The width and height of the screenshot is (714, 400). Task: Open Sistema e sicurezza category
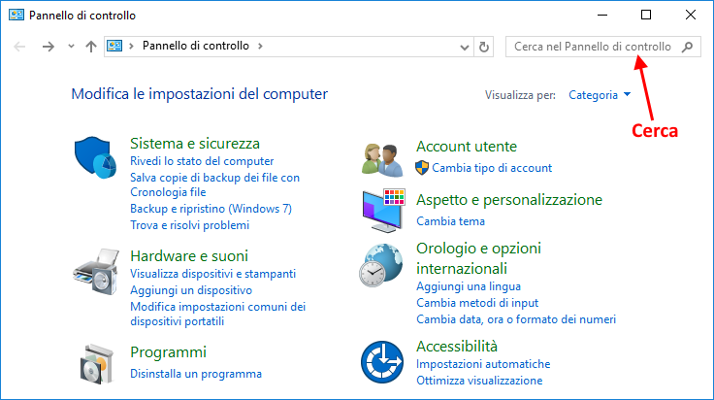click(195, 144)
